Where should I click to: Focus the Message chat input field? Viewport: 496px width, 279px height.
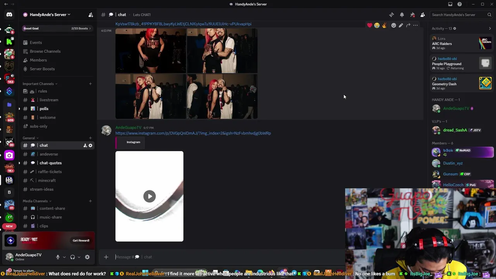[x=229, y=257]
